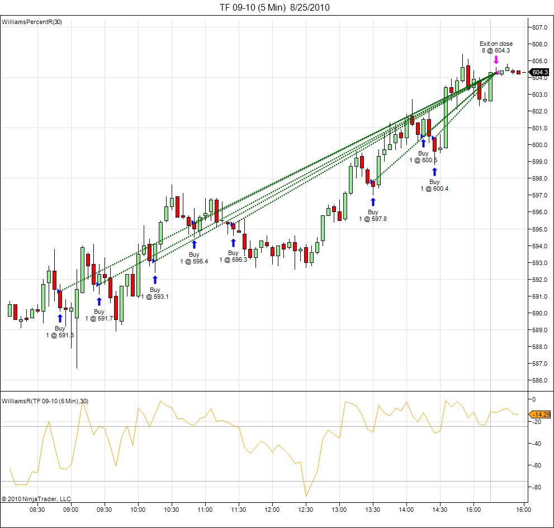The width and height of the screenshot is (554, 528).
Task: Click the blue buy arrow at 600.5
Action: 423,143
